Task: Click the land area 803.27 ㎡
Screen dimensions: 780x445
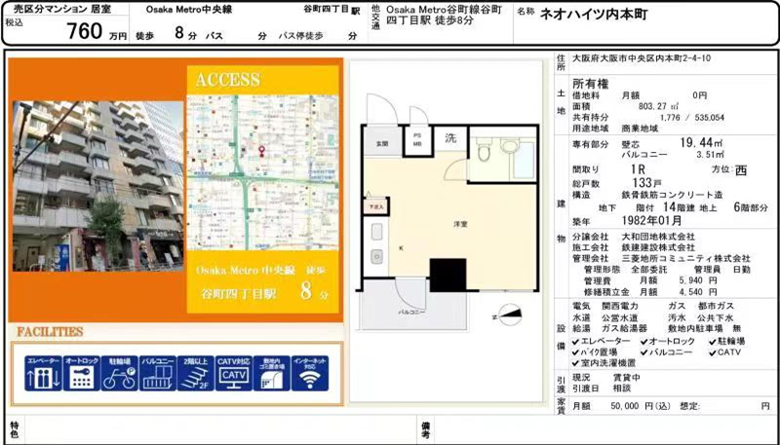Action: coord(659,106)
